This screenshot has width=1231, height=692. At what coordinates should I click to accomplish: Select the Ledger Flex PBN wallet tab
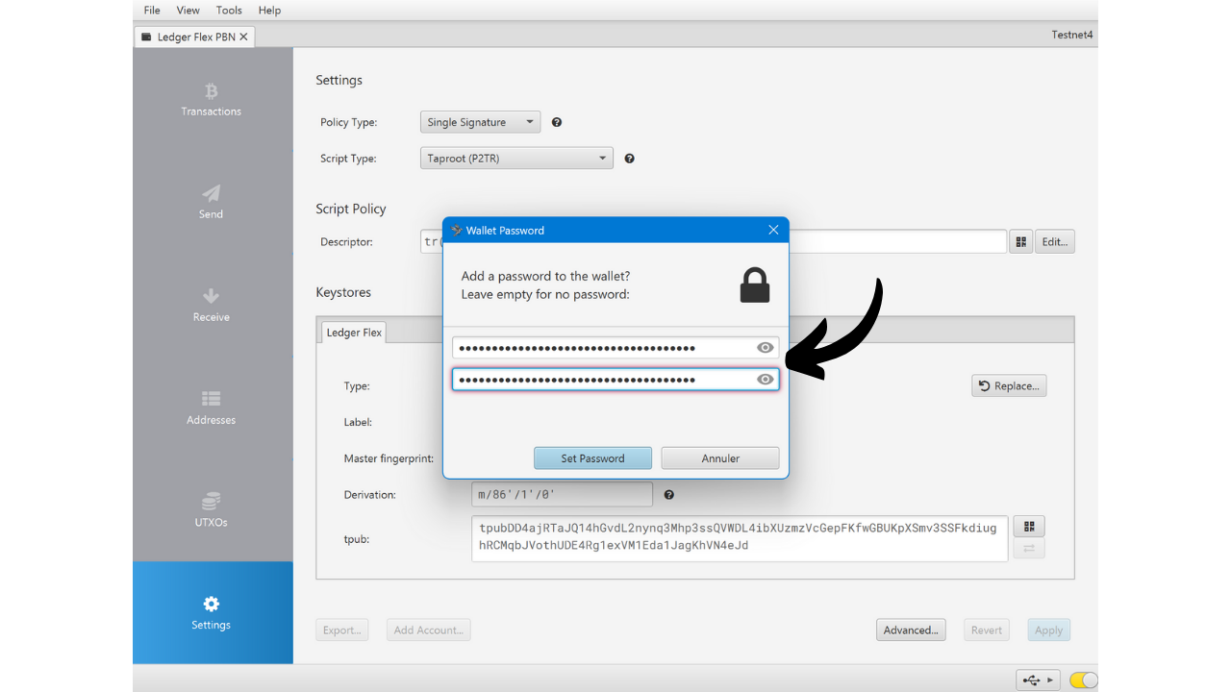[x=194, y=37]
